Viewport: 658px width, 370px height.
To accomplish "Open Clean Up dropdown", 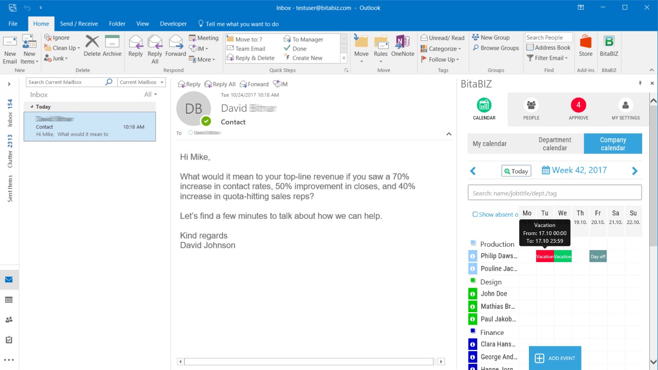I will (x=62, y=48).
